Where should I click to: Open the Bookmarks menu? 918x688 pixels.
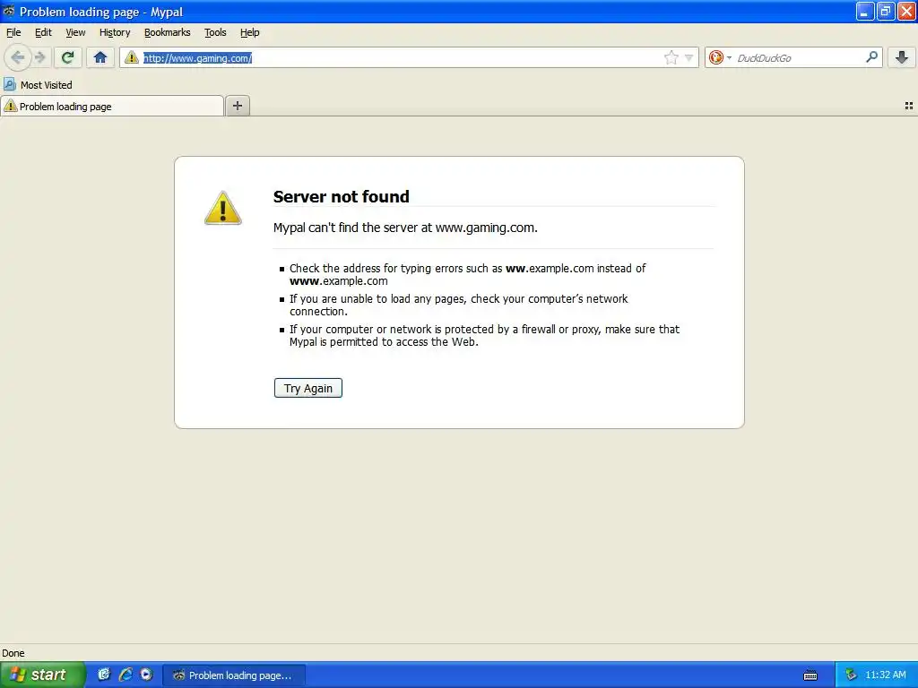(168, 32)
